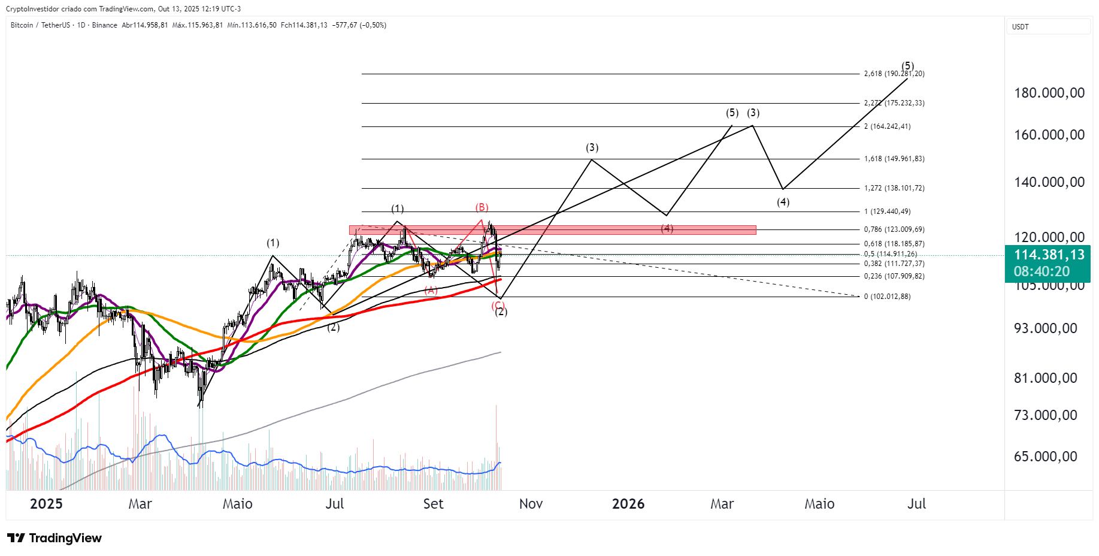Screen dimensions: 1099x556
Task: Click the close value Fch114.381,13
Action: [x=304, y=25]
